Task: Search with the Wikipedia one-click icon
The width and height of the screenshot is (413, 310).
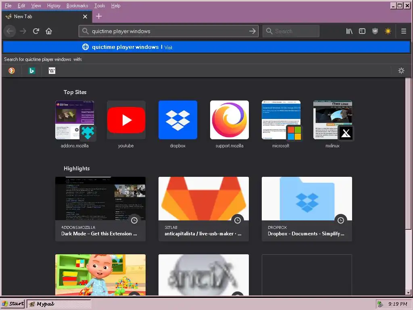Action: 52,71
